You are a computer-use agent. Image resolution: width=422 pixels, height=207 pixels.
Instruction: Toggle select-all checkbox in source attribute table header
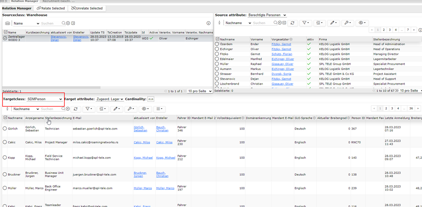pos(217,39)
